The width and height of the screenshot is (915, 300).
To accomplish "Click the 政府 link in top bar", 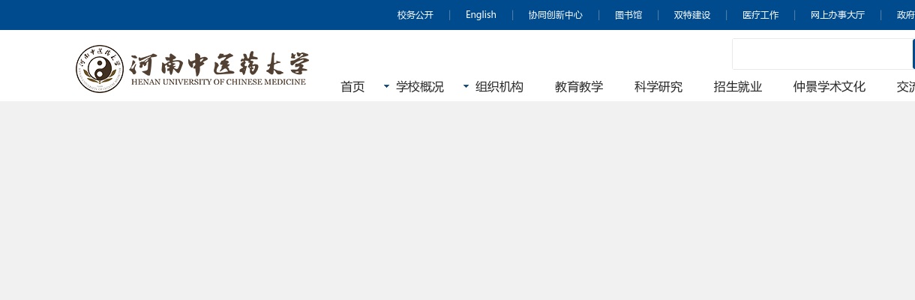I will 905,15.
